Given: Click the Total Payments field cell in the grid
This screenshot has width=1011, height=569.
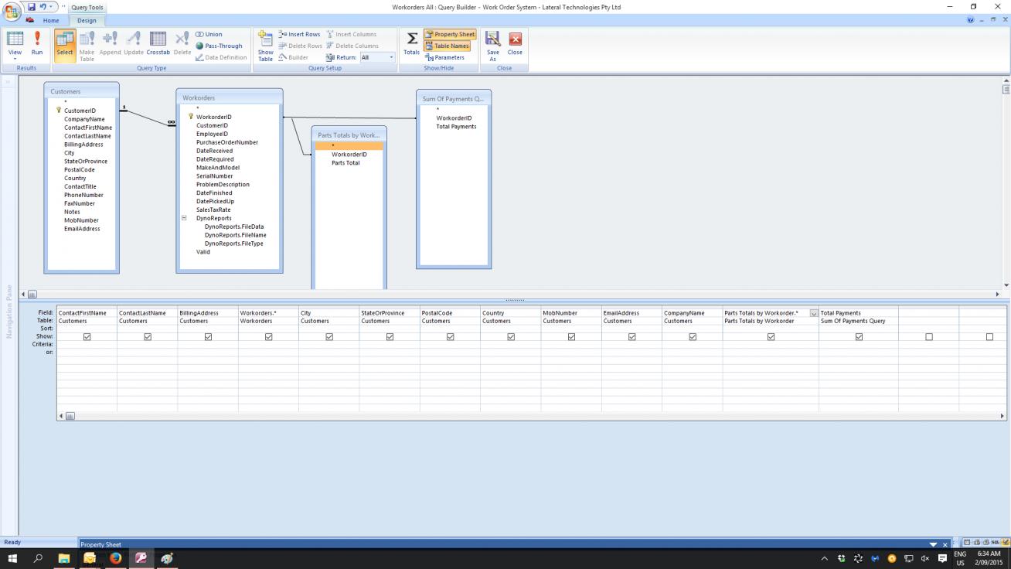Looking at the screenshot, I should (x=859, y=313).
